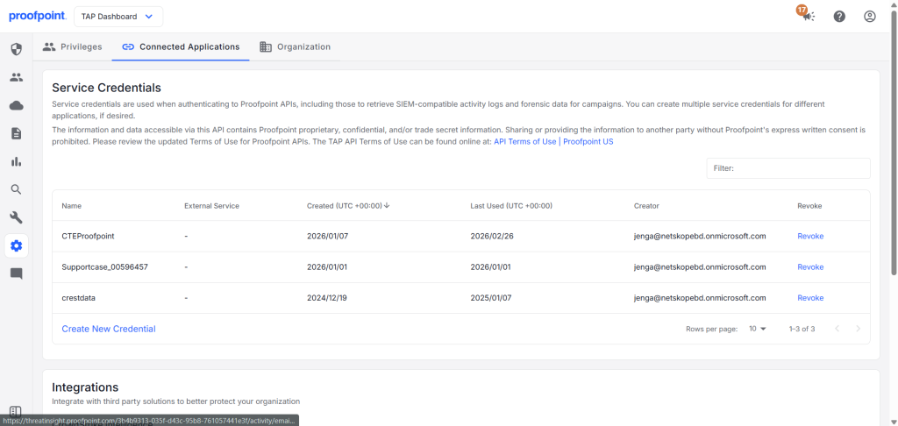The width and height of the screenshot is (898, 426).
Task: Click Create New Credential
Action: pos(109,329)
